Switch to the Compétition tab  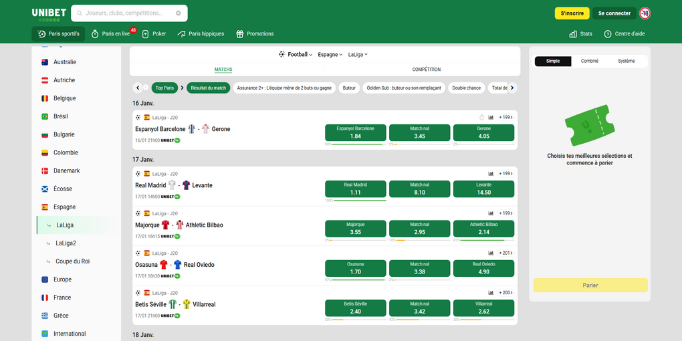[426, 70]
